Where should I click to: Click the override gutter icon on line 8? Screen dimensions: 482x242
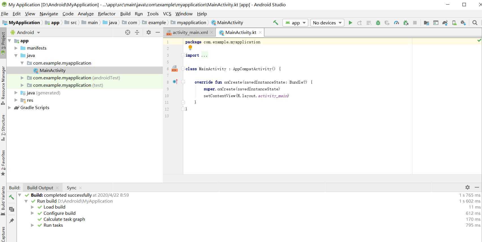[175, 82]
